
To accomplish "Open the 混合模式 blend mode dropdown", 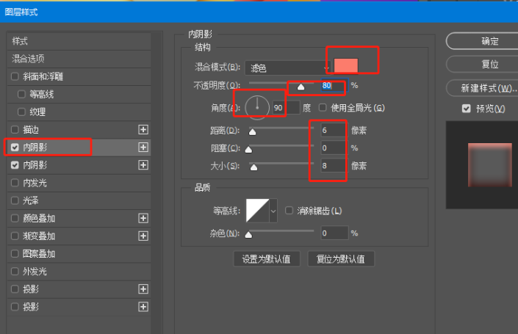I will click(x=287, y=67).
